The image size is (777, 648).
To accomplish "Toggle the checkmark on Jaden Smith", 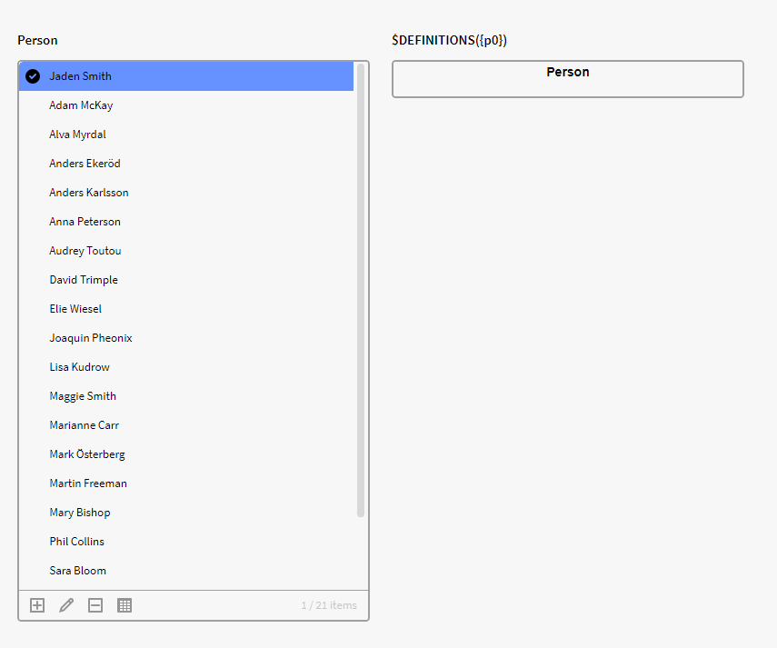I will [33, 76].
